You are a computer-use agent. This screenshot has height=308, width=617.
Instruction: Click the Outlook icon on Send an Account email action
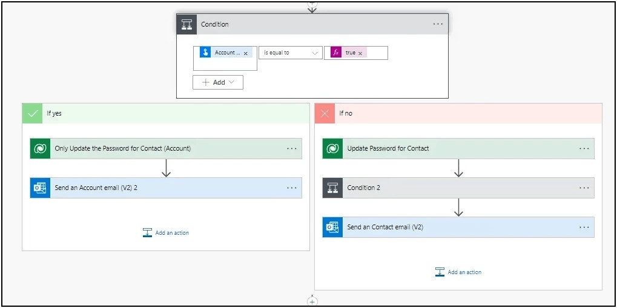point(41,188)
